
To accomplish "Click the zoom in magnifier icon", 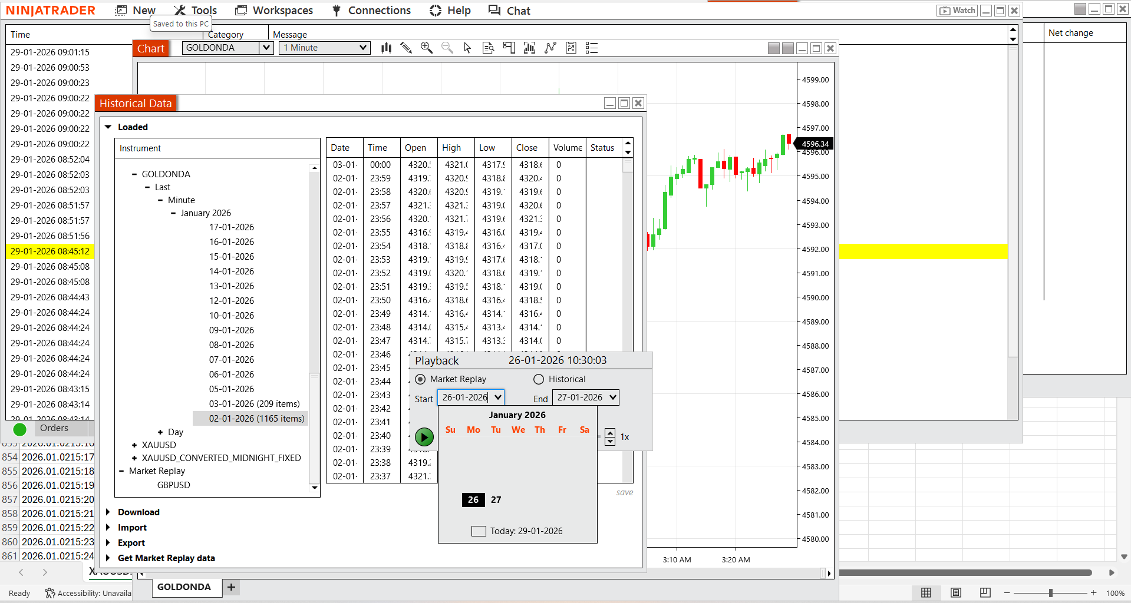I will pyautogui.click(x=427, y=48).
